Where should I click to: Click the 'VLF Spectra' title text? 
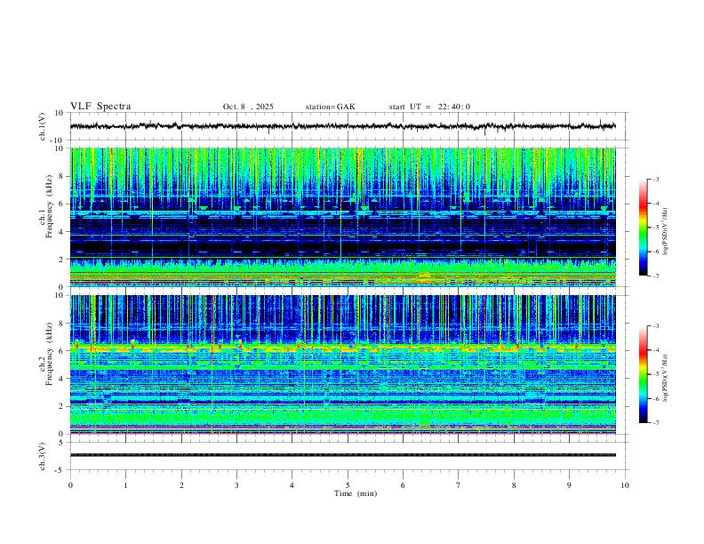[100, 107]
